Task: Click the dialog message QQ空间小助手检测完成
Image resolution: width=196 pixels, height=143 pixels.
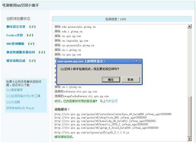Action: click(x=90, y=69)
